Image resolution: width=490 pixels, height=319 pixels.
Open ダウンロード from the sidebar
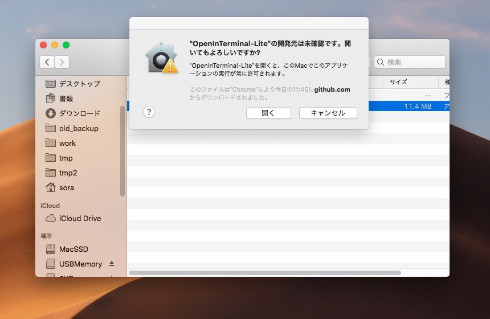79,113
